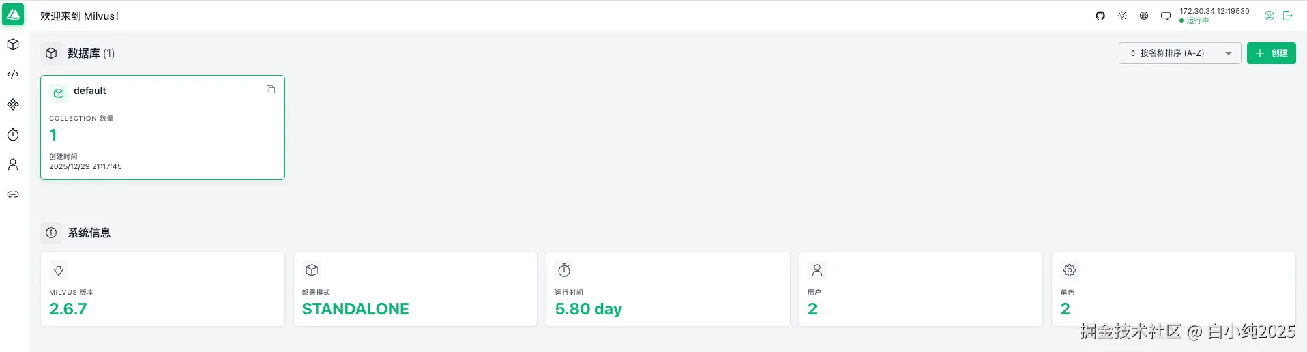This screenshot has width=1307, height=352.
Task: Open the stopwatch icon in sidebar
Action: click(13, 134)
